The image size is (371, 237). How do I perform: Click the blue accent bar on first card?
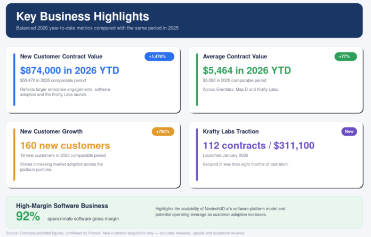tap(14, 80)
